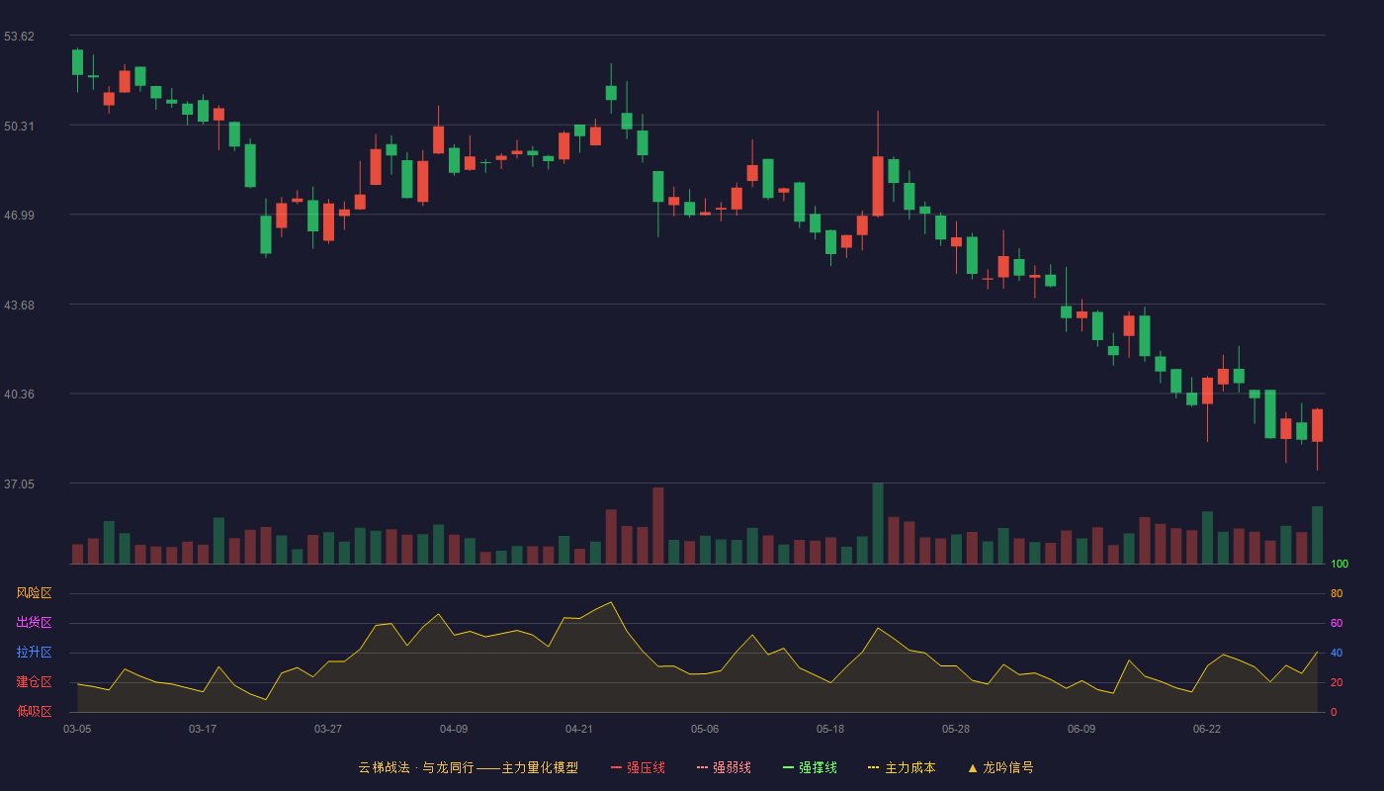Click the 拉升区 zone label

point(34,653)
